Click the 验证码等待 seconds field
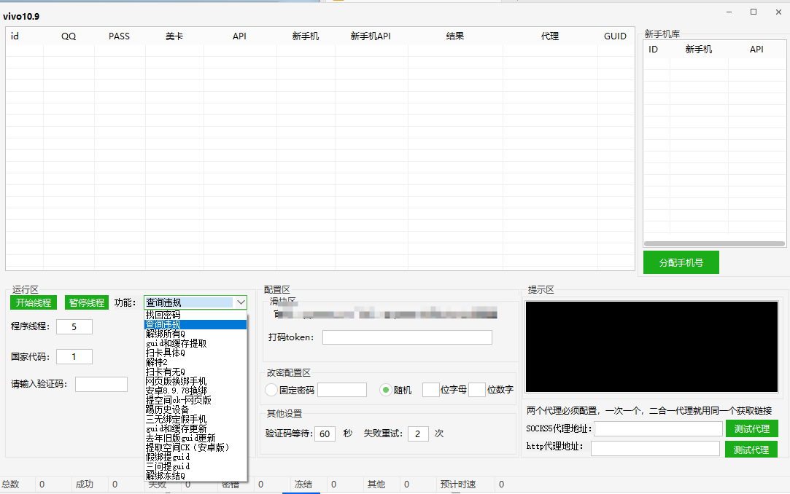This screenshot has width=790, height=494. [324, 434]
